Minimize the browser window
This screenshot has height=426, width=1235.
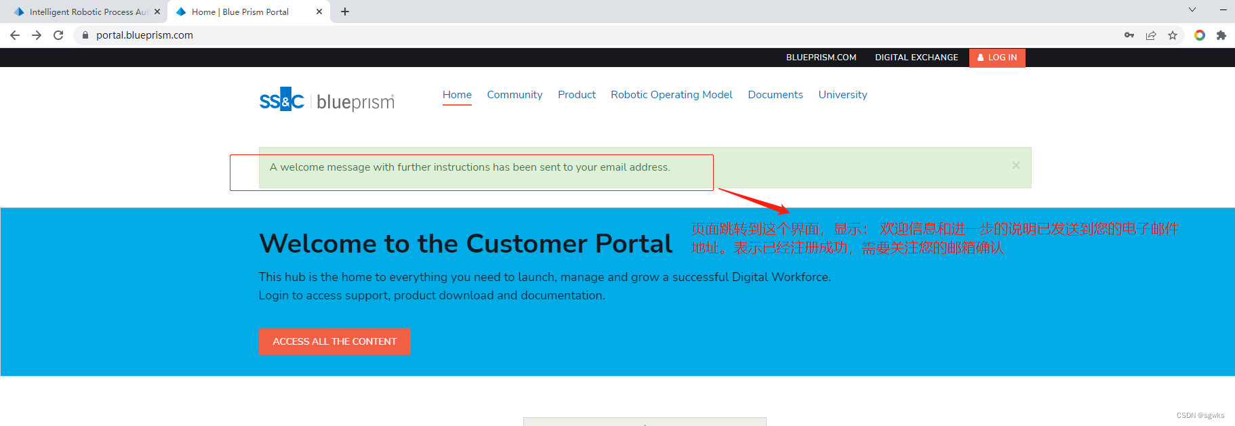tap(1223, 9)
